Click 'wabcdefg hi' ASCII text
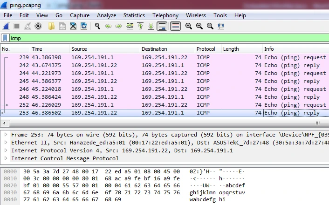The width and height of the screenshot is (329, 205). pyautogui.click(x=207, y=199)
